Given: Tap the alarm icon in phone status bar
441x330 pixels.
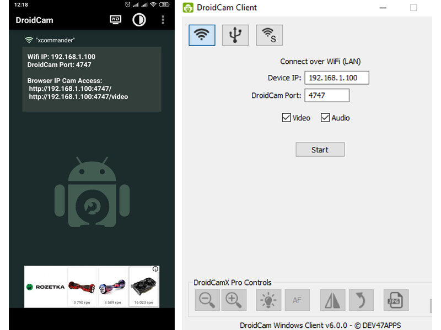Looking at the screenshot, I should click(x=128, y=4).
